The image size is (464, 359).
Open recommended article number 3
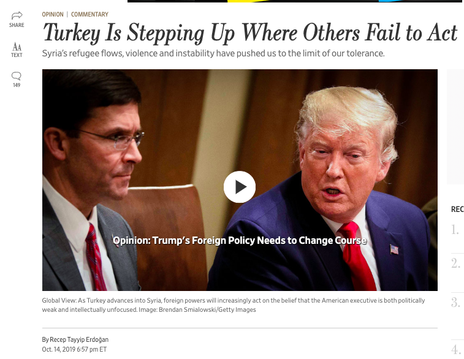455,302
